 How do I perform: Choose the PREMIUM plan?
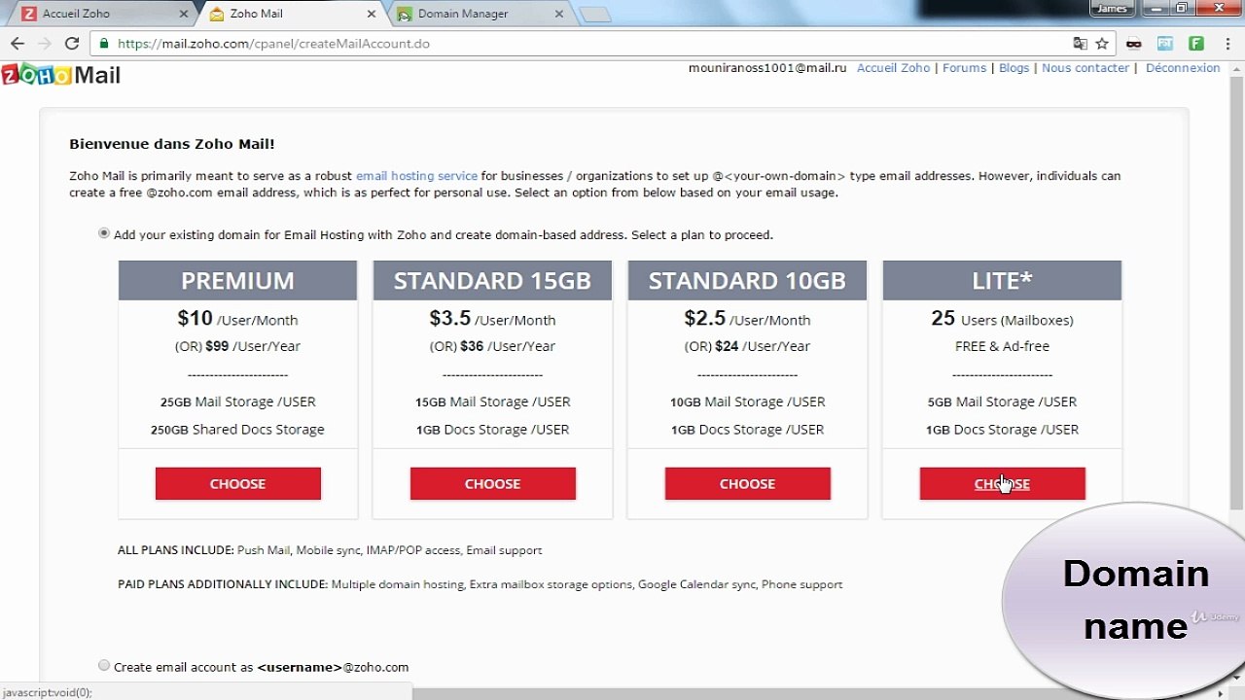pyautogui.click(x=238, y=483)
